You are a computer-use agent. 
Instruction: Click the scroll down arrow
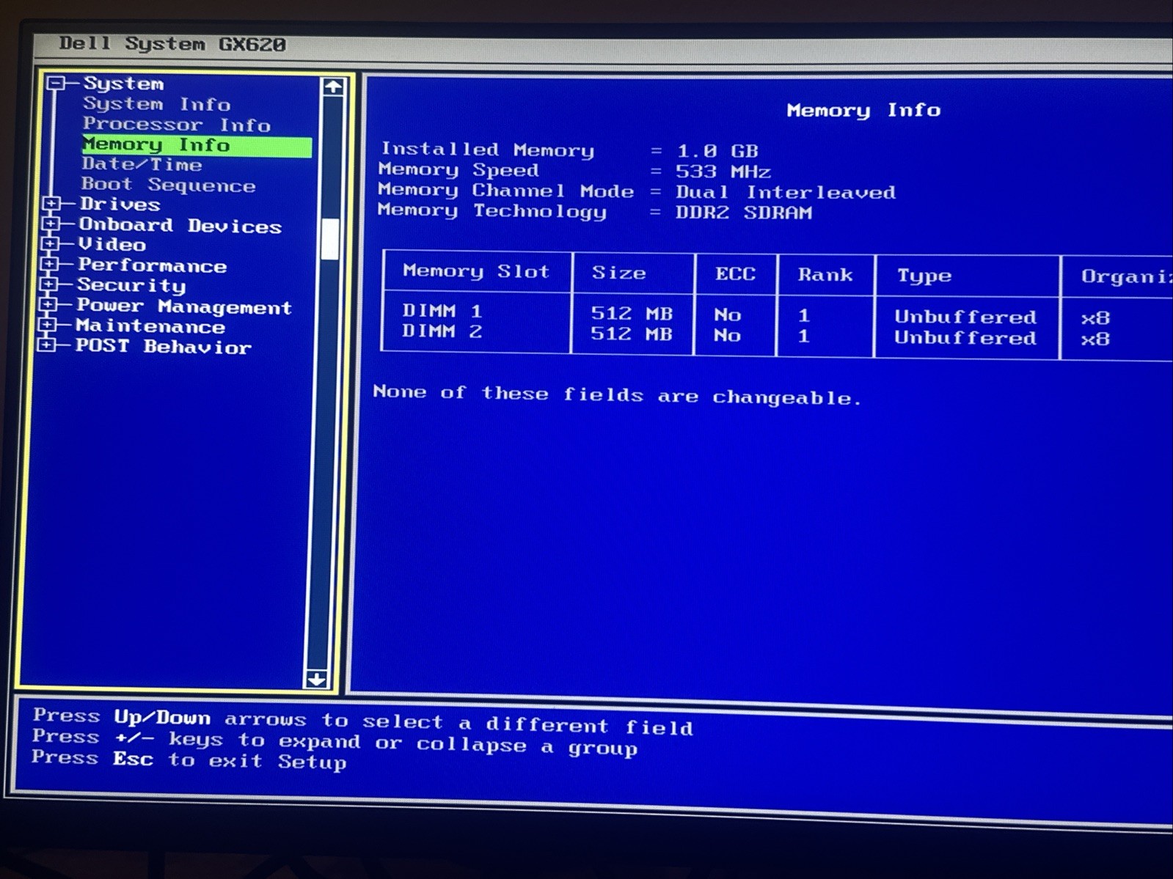pyautogui.click(x=316, y=679)
